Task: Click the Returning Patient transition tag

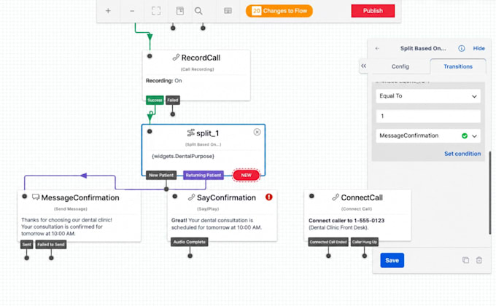Action: pyautogui.click(x=204, y=175)
